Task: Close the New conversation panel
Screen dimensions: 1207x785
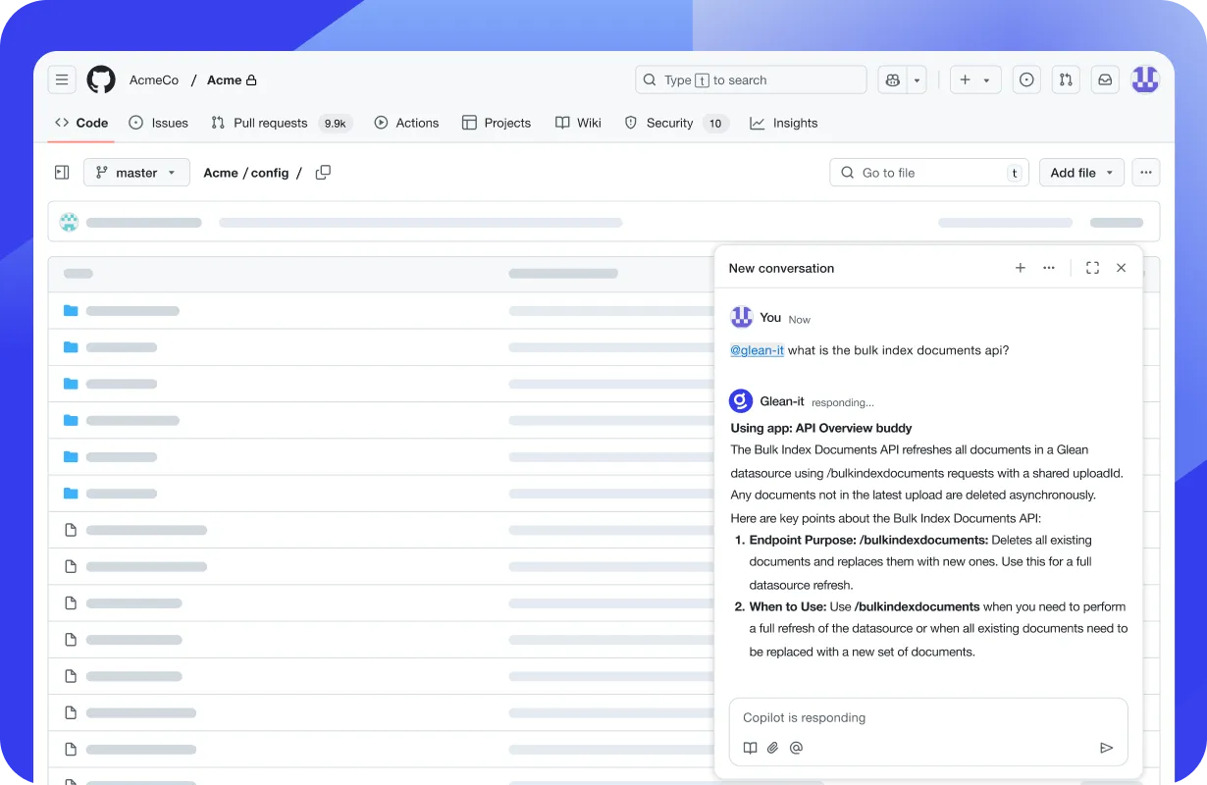Action: point(1121,268)
